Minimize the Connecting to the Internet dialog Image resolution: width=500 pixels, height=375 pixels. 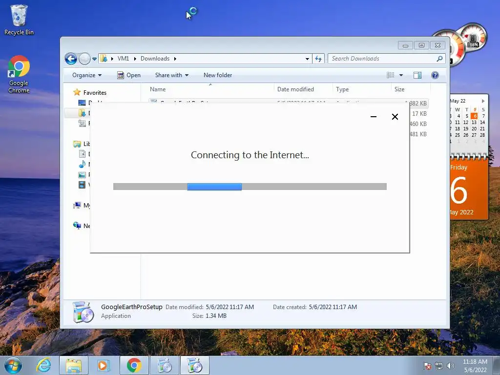tap(374, 117)
